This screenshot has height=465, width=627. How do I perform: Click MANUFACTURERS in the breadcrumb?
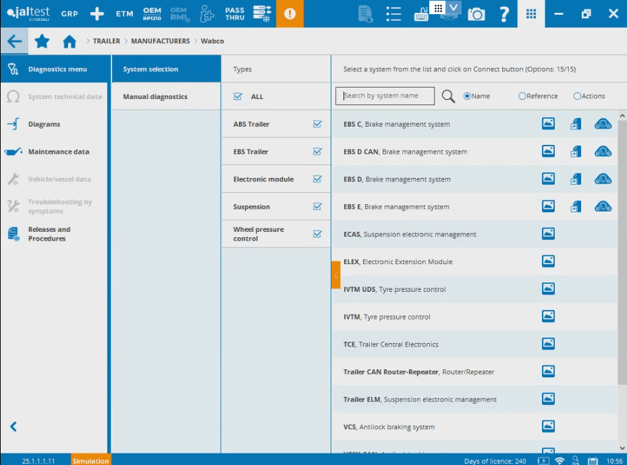pos(160,41)
